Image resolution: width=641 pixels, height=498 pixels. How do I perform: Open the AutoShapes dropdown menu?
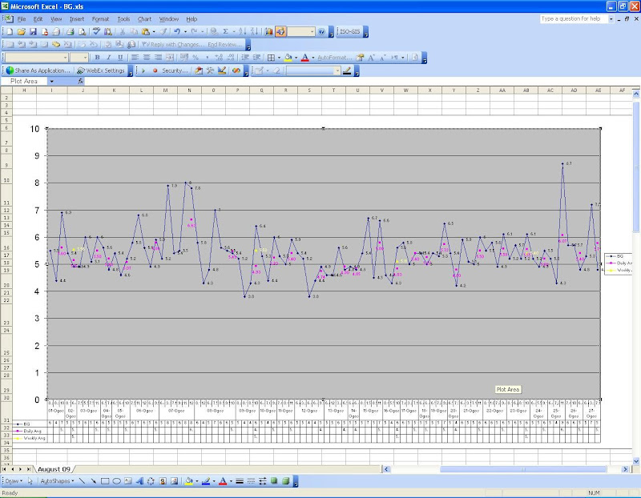58,481
